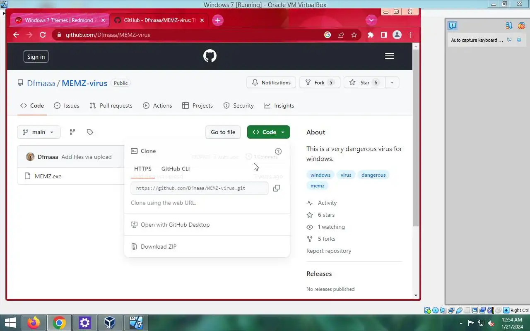Open the Chrome profile avatar
530x331 pixels.
[x=397, y=35]
